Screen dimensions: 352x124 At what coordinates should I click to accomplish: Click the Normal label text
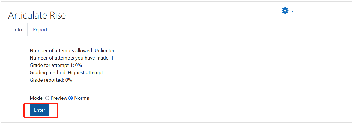[82, 98]
